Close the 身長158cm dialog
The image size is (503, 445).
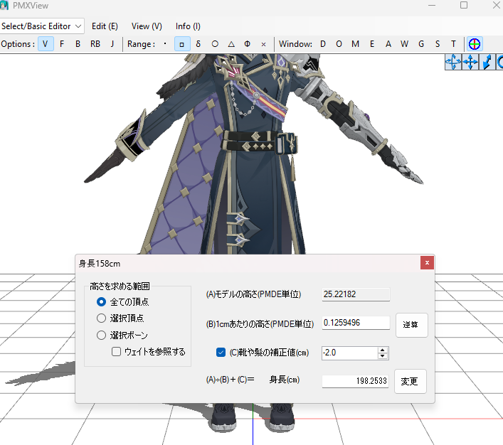[x=427, y=262]
